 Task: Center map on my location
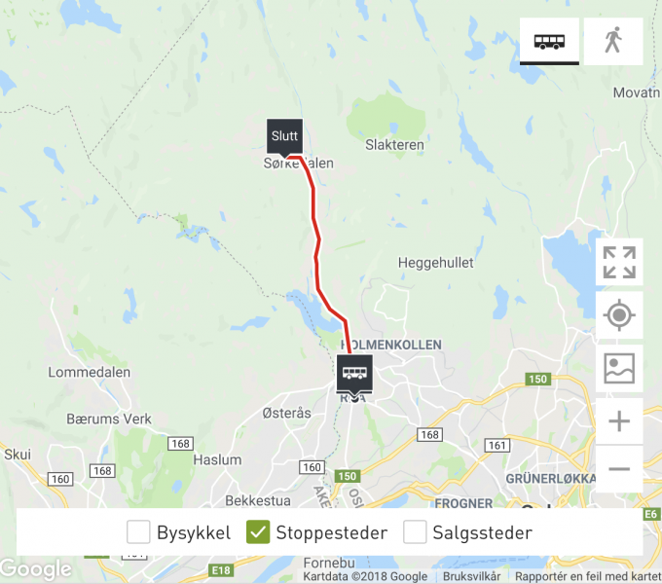click(619, 315)
